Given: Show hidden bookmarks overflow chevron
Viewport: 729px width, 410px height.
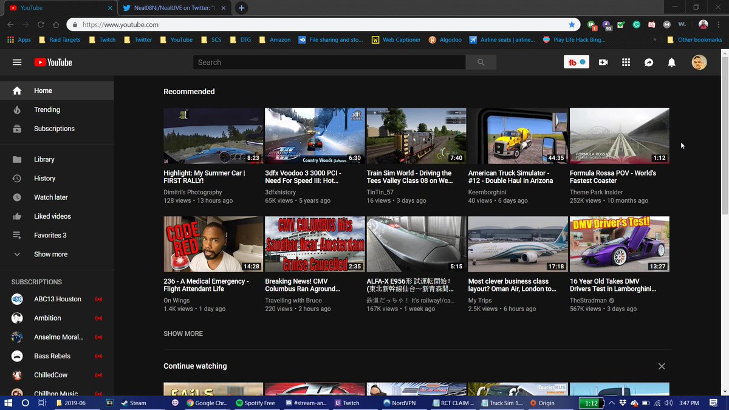Looking at the screenshot, I should click(655, 40).
